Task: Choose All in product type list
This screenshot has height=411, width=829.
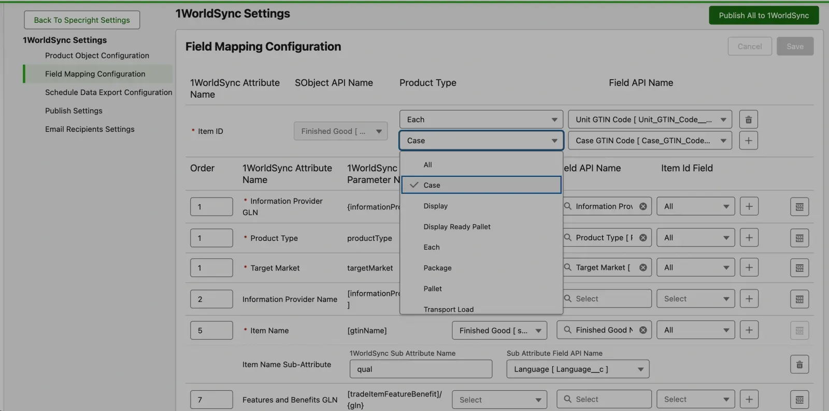Action: point(481,165)
